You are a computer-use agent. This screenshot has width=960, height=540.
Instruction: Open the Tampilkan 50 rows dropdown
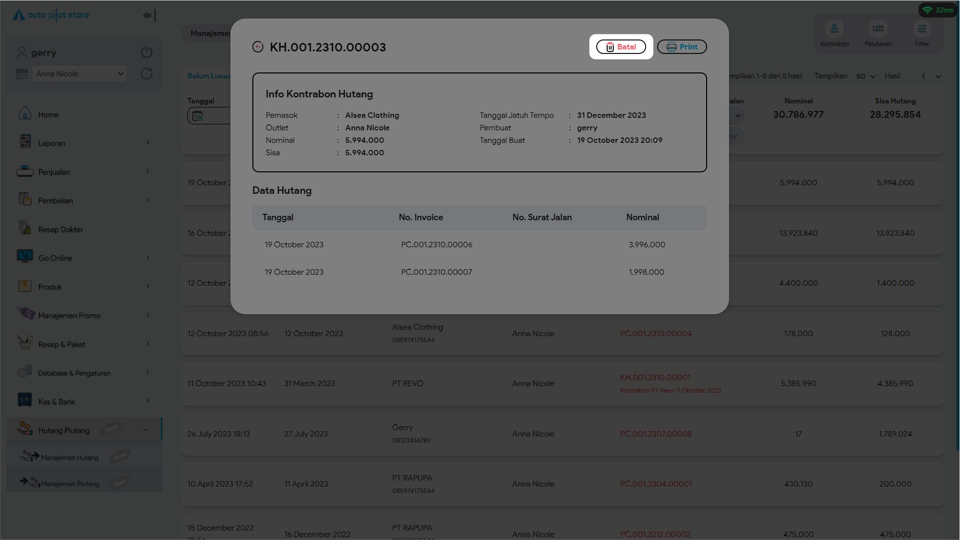coord(866,76)
